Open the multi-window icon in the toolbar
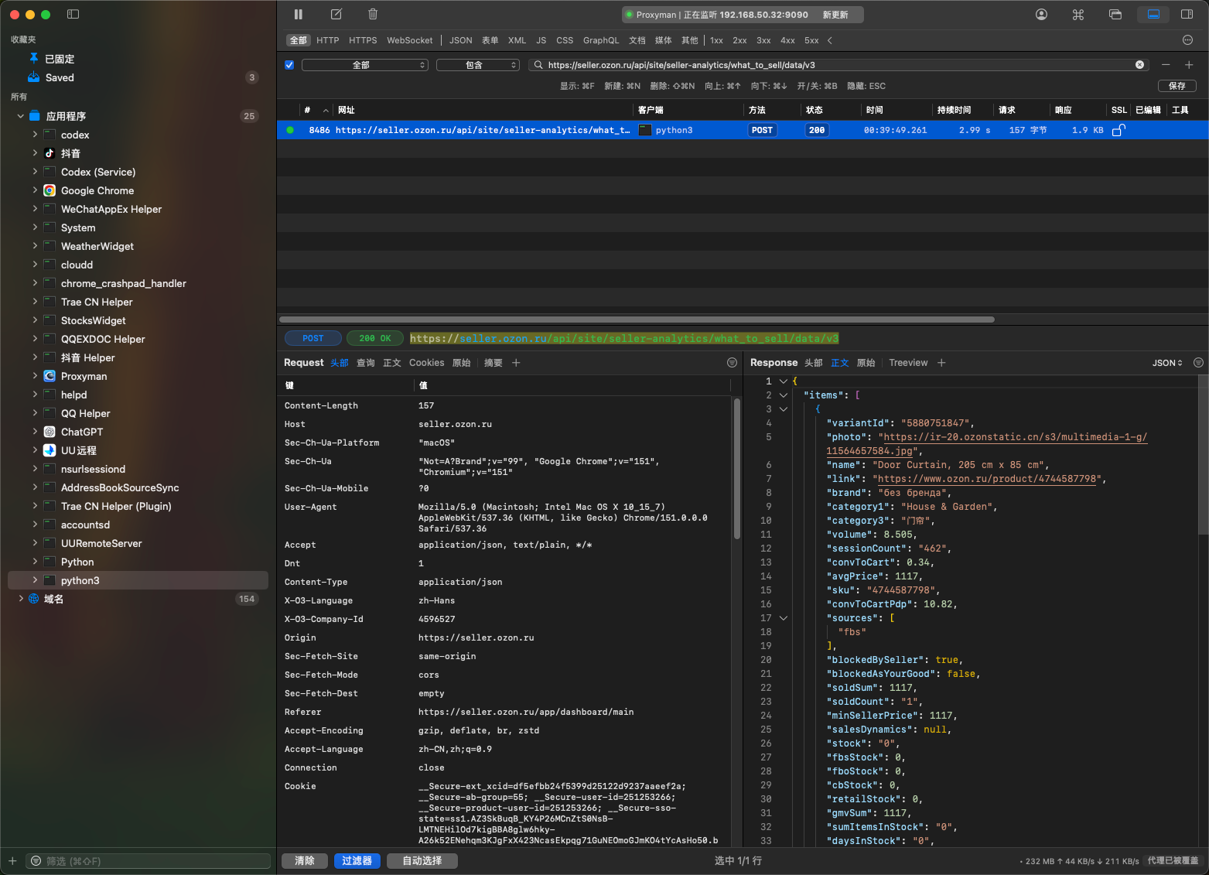Image resolution: width=1209 pixels, height=875 pixels. click(1115, 14)
